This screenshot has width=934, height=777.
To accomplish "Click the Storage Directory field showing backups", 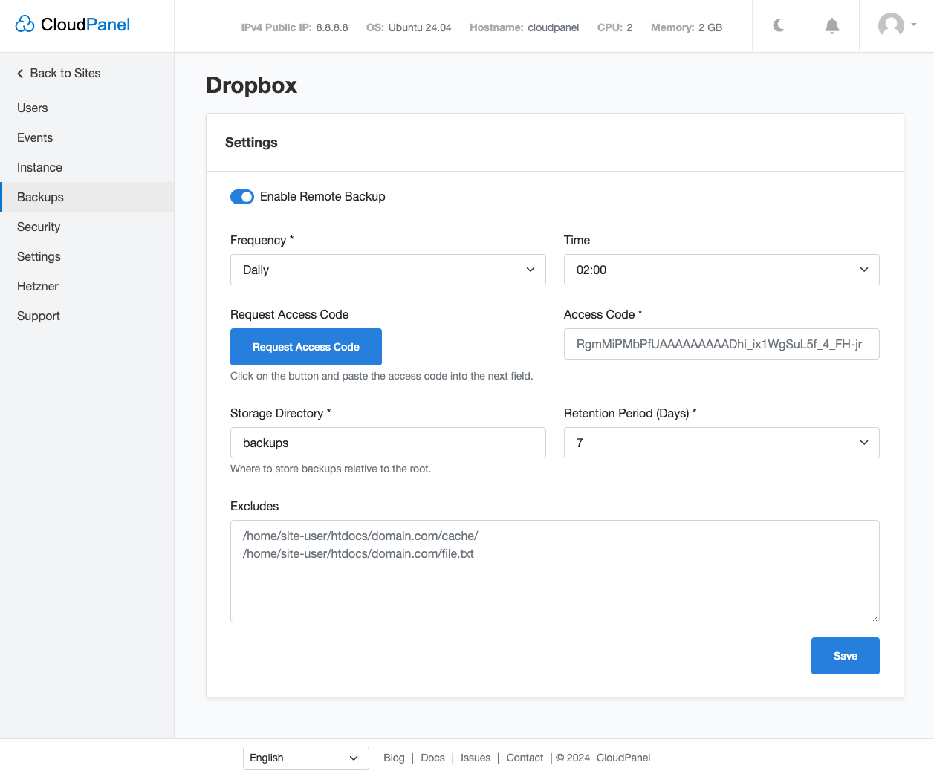I will (x=388, y=443).
